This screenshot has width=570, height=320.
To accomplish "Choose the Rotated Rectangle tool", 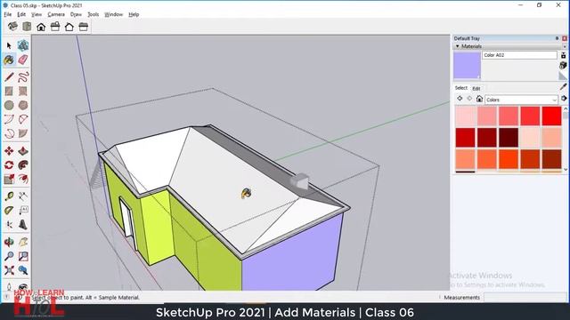I will 23,91.
